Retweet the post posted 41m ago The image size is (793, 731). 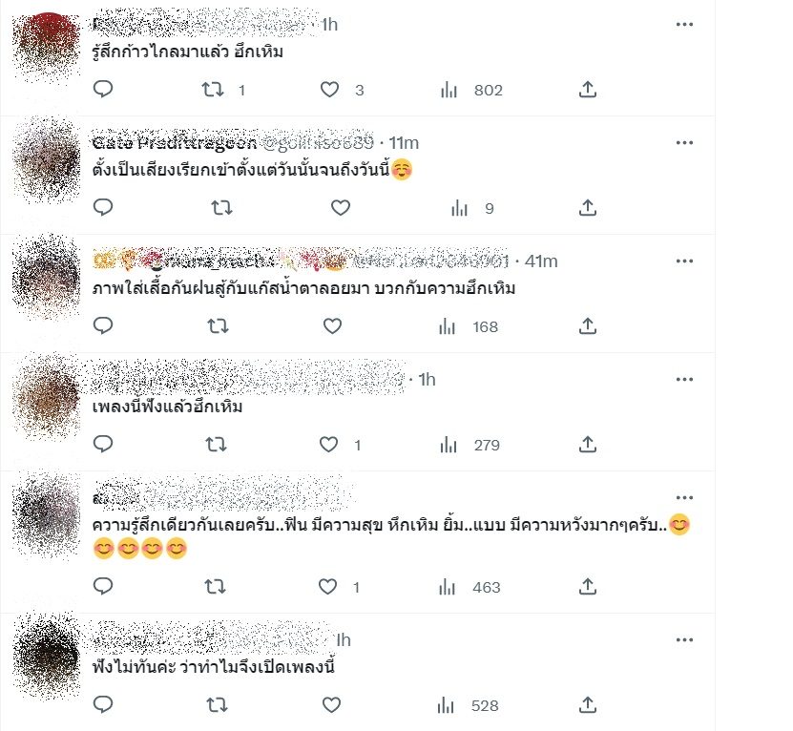click(x=218, y=325)
